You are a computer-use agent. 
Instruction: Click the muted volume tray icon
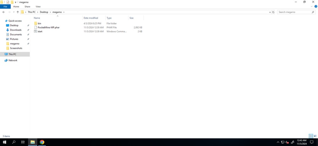tap(287, 142)
